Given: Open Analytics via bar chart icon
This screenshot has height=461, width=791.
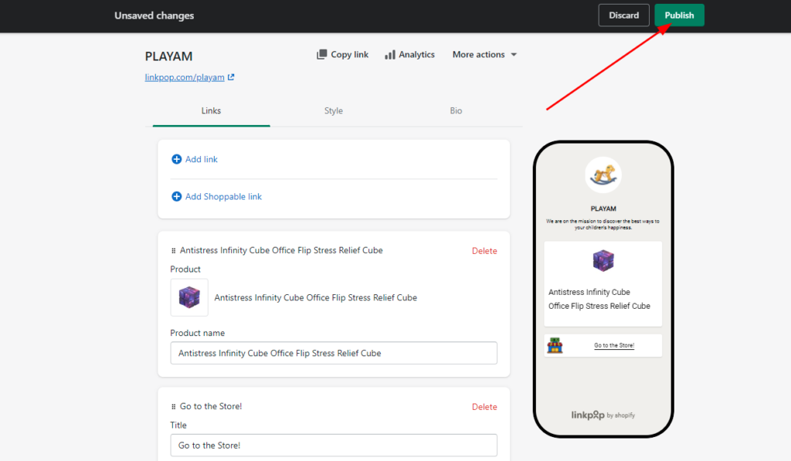Looking at the screenshot, I should tap(390, 55).
